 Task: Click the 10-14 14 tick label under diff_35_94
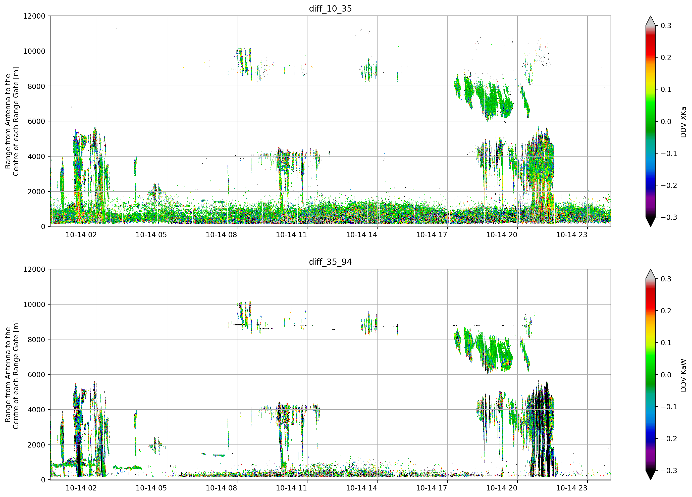pos(361,488)
